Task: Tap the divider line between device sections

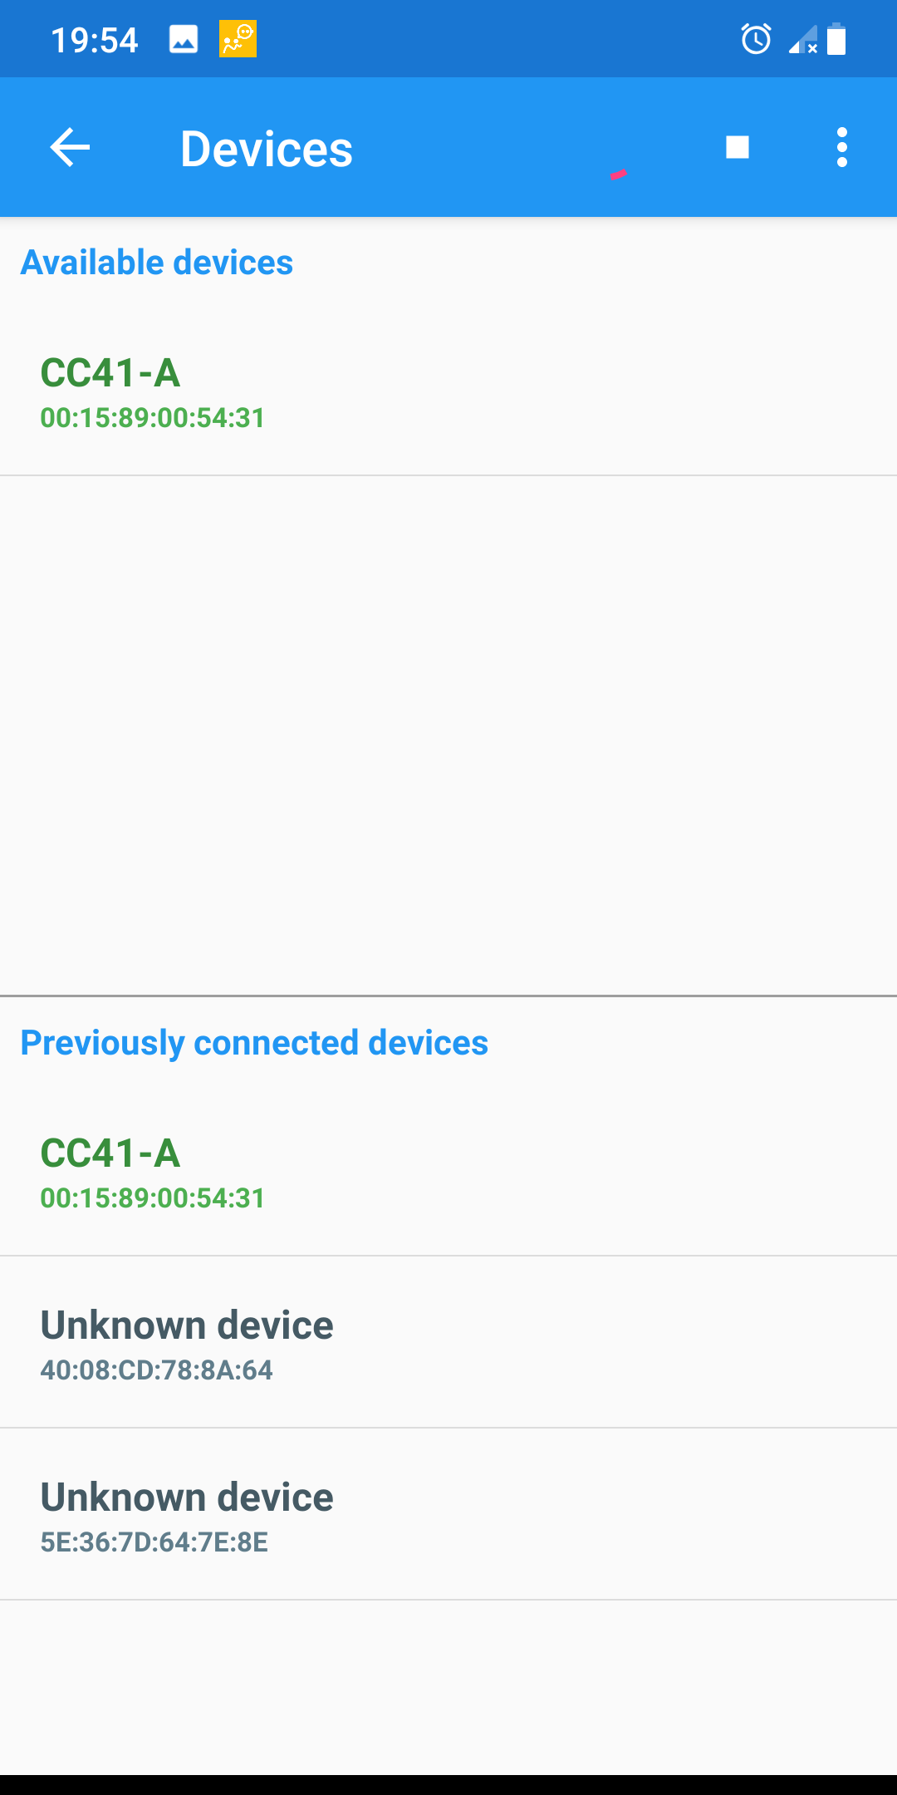Action: [448, 995]
